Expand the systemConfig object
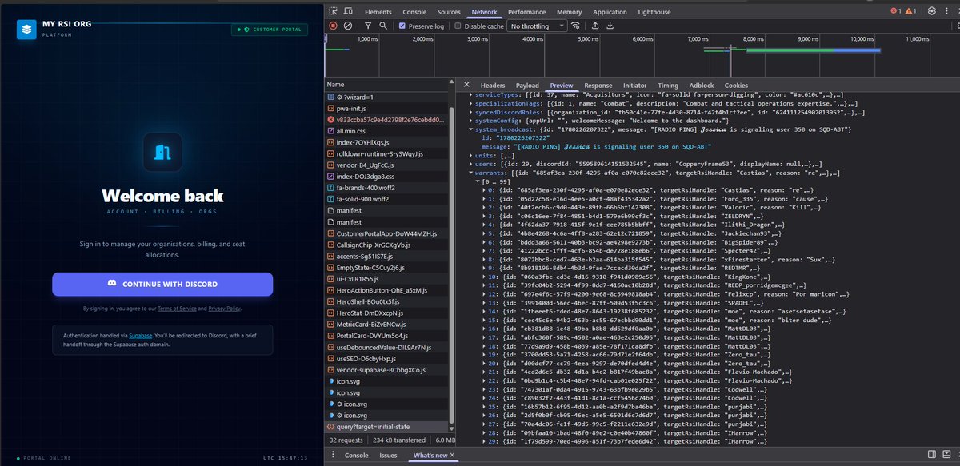960x466 pixels. pyautogui.click(x=471, y=121)
